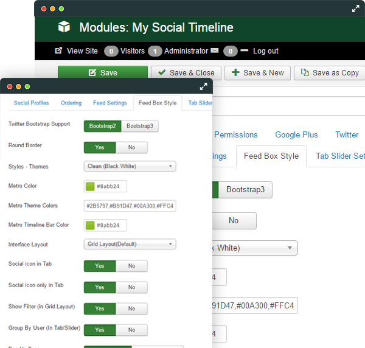The image size is (365, 348).
Task: Set Round Border to No in front window
Action: click(x=131, y=147)
